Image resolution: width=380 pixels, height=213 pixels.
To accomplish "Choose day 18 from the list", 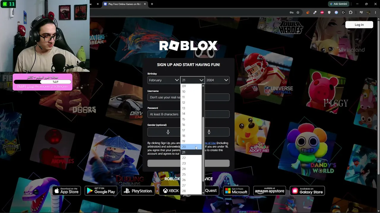I will click(x=191, y=136).
